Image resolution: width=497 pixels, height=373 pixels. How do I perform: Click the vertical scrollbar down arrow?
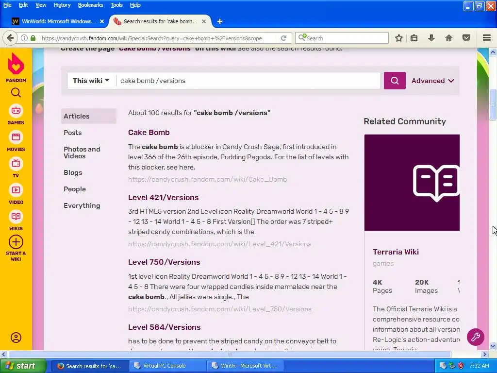tap(493, 346)
